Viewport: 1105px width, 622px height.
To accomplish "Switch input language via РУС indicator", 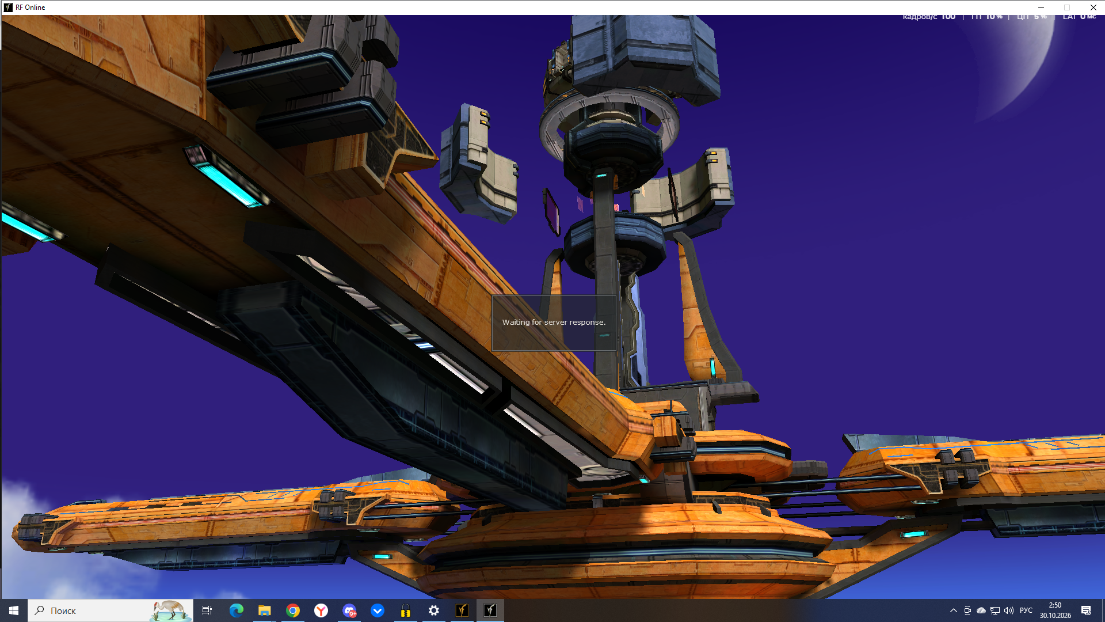I will (x=1026, y=610).
